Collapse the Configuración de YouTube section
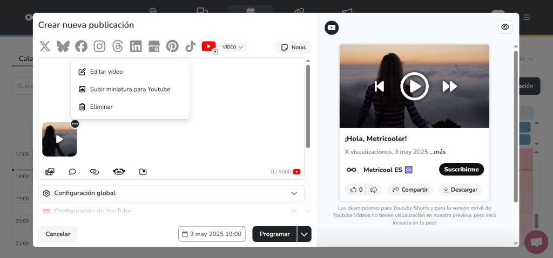The height and width of the screenshot is (258, 553). coord(171,211)
